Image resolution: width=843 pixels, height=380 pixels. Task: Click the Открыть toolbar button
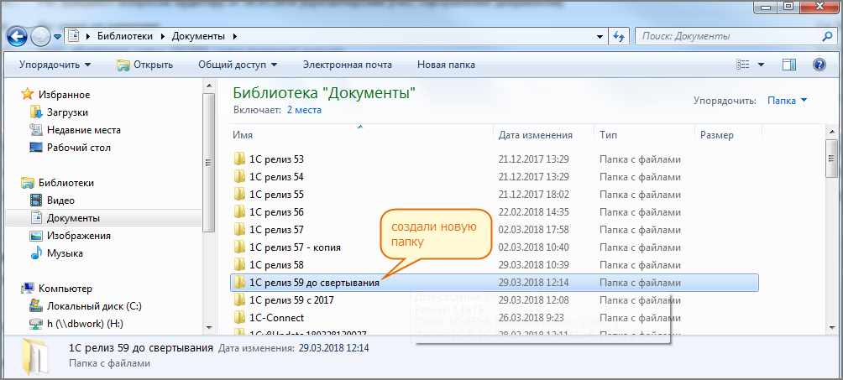145,65
